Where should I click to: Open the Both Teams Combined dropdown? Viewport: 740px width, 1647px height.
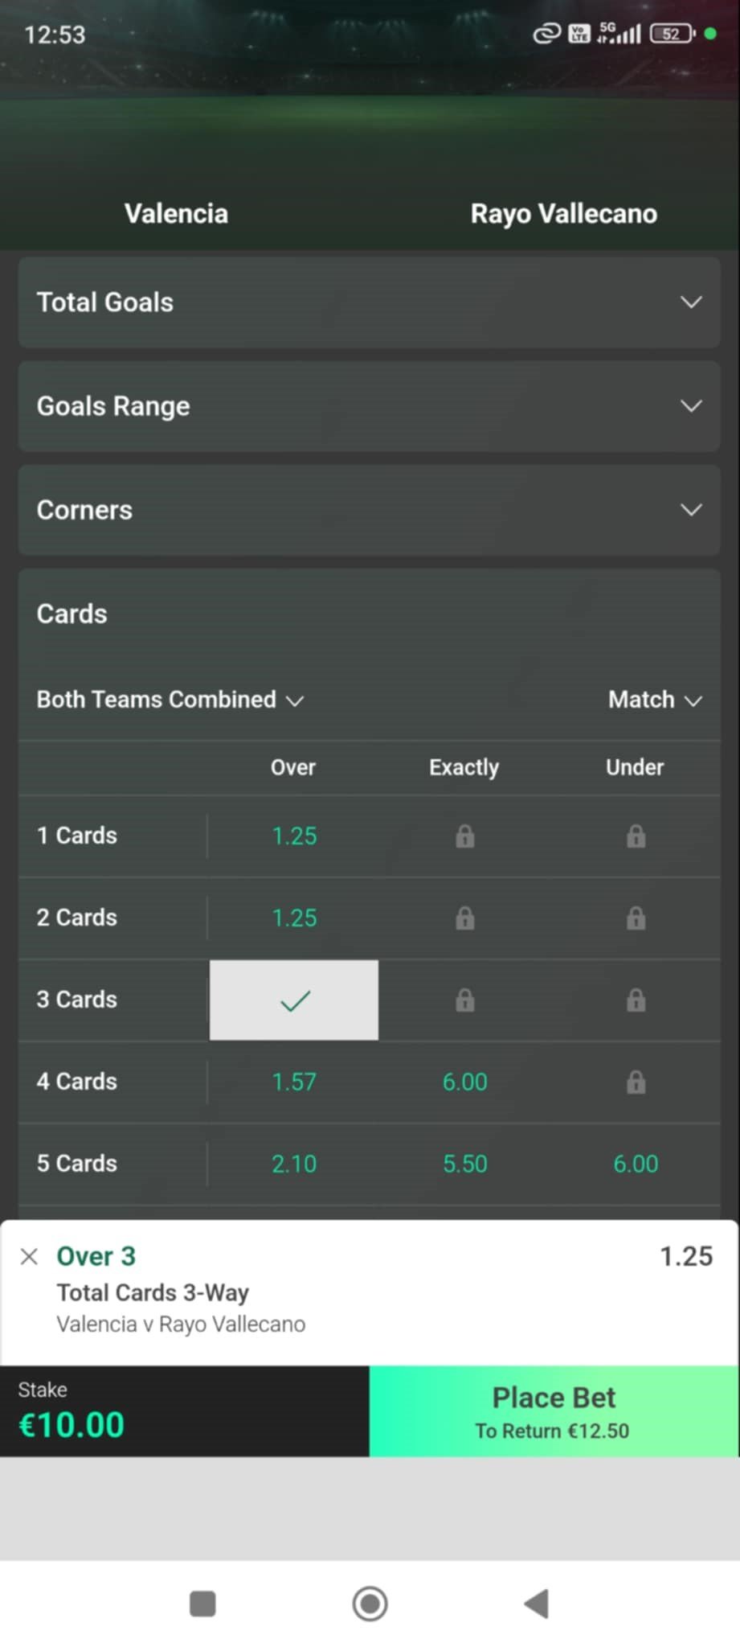[170, 700]
